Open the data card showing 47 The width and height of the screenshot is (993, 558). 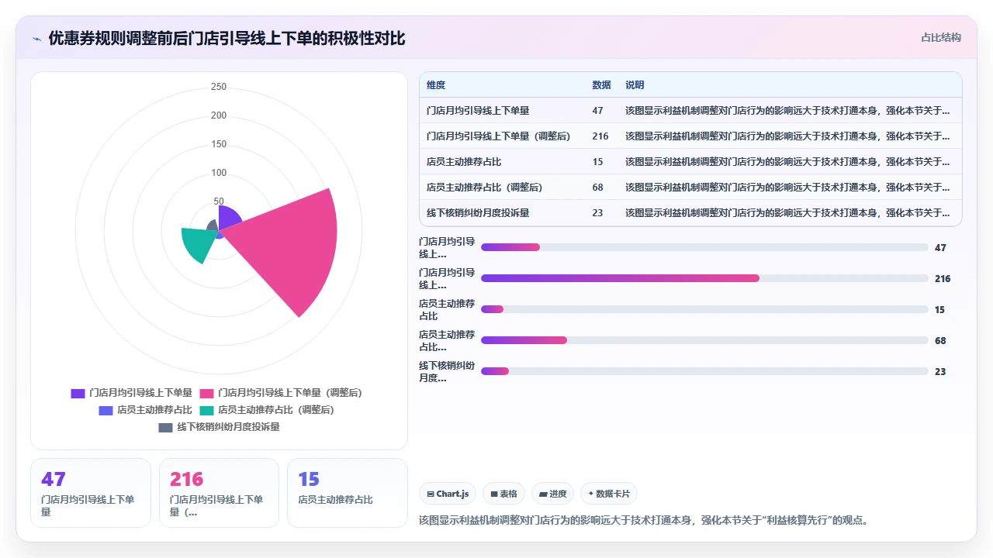click(x=91, y=493)
